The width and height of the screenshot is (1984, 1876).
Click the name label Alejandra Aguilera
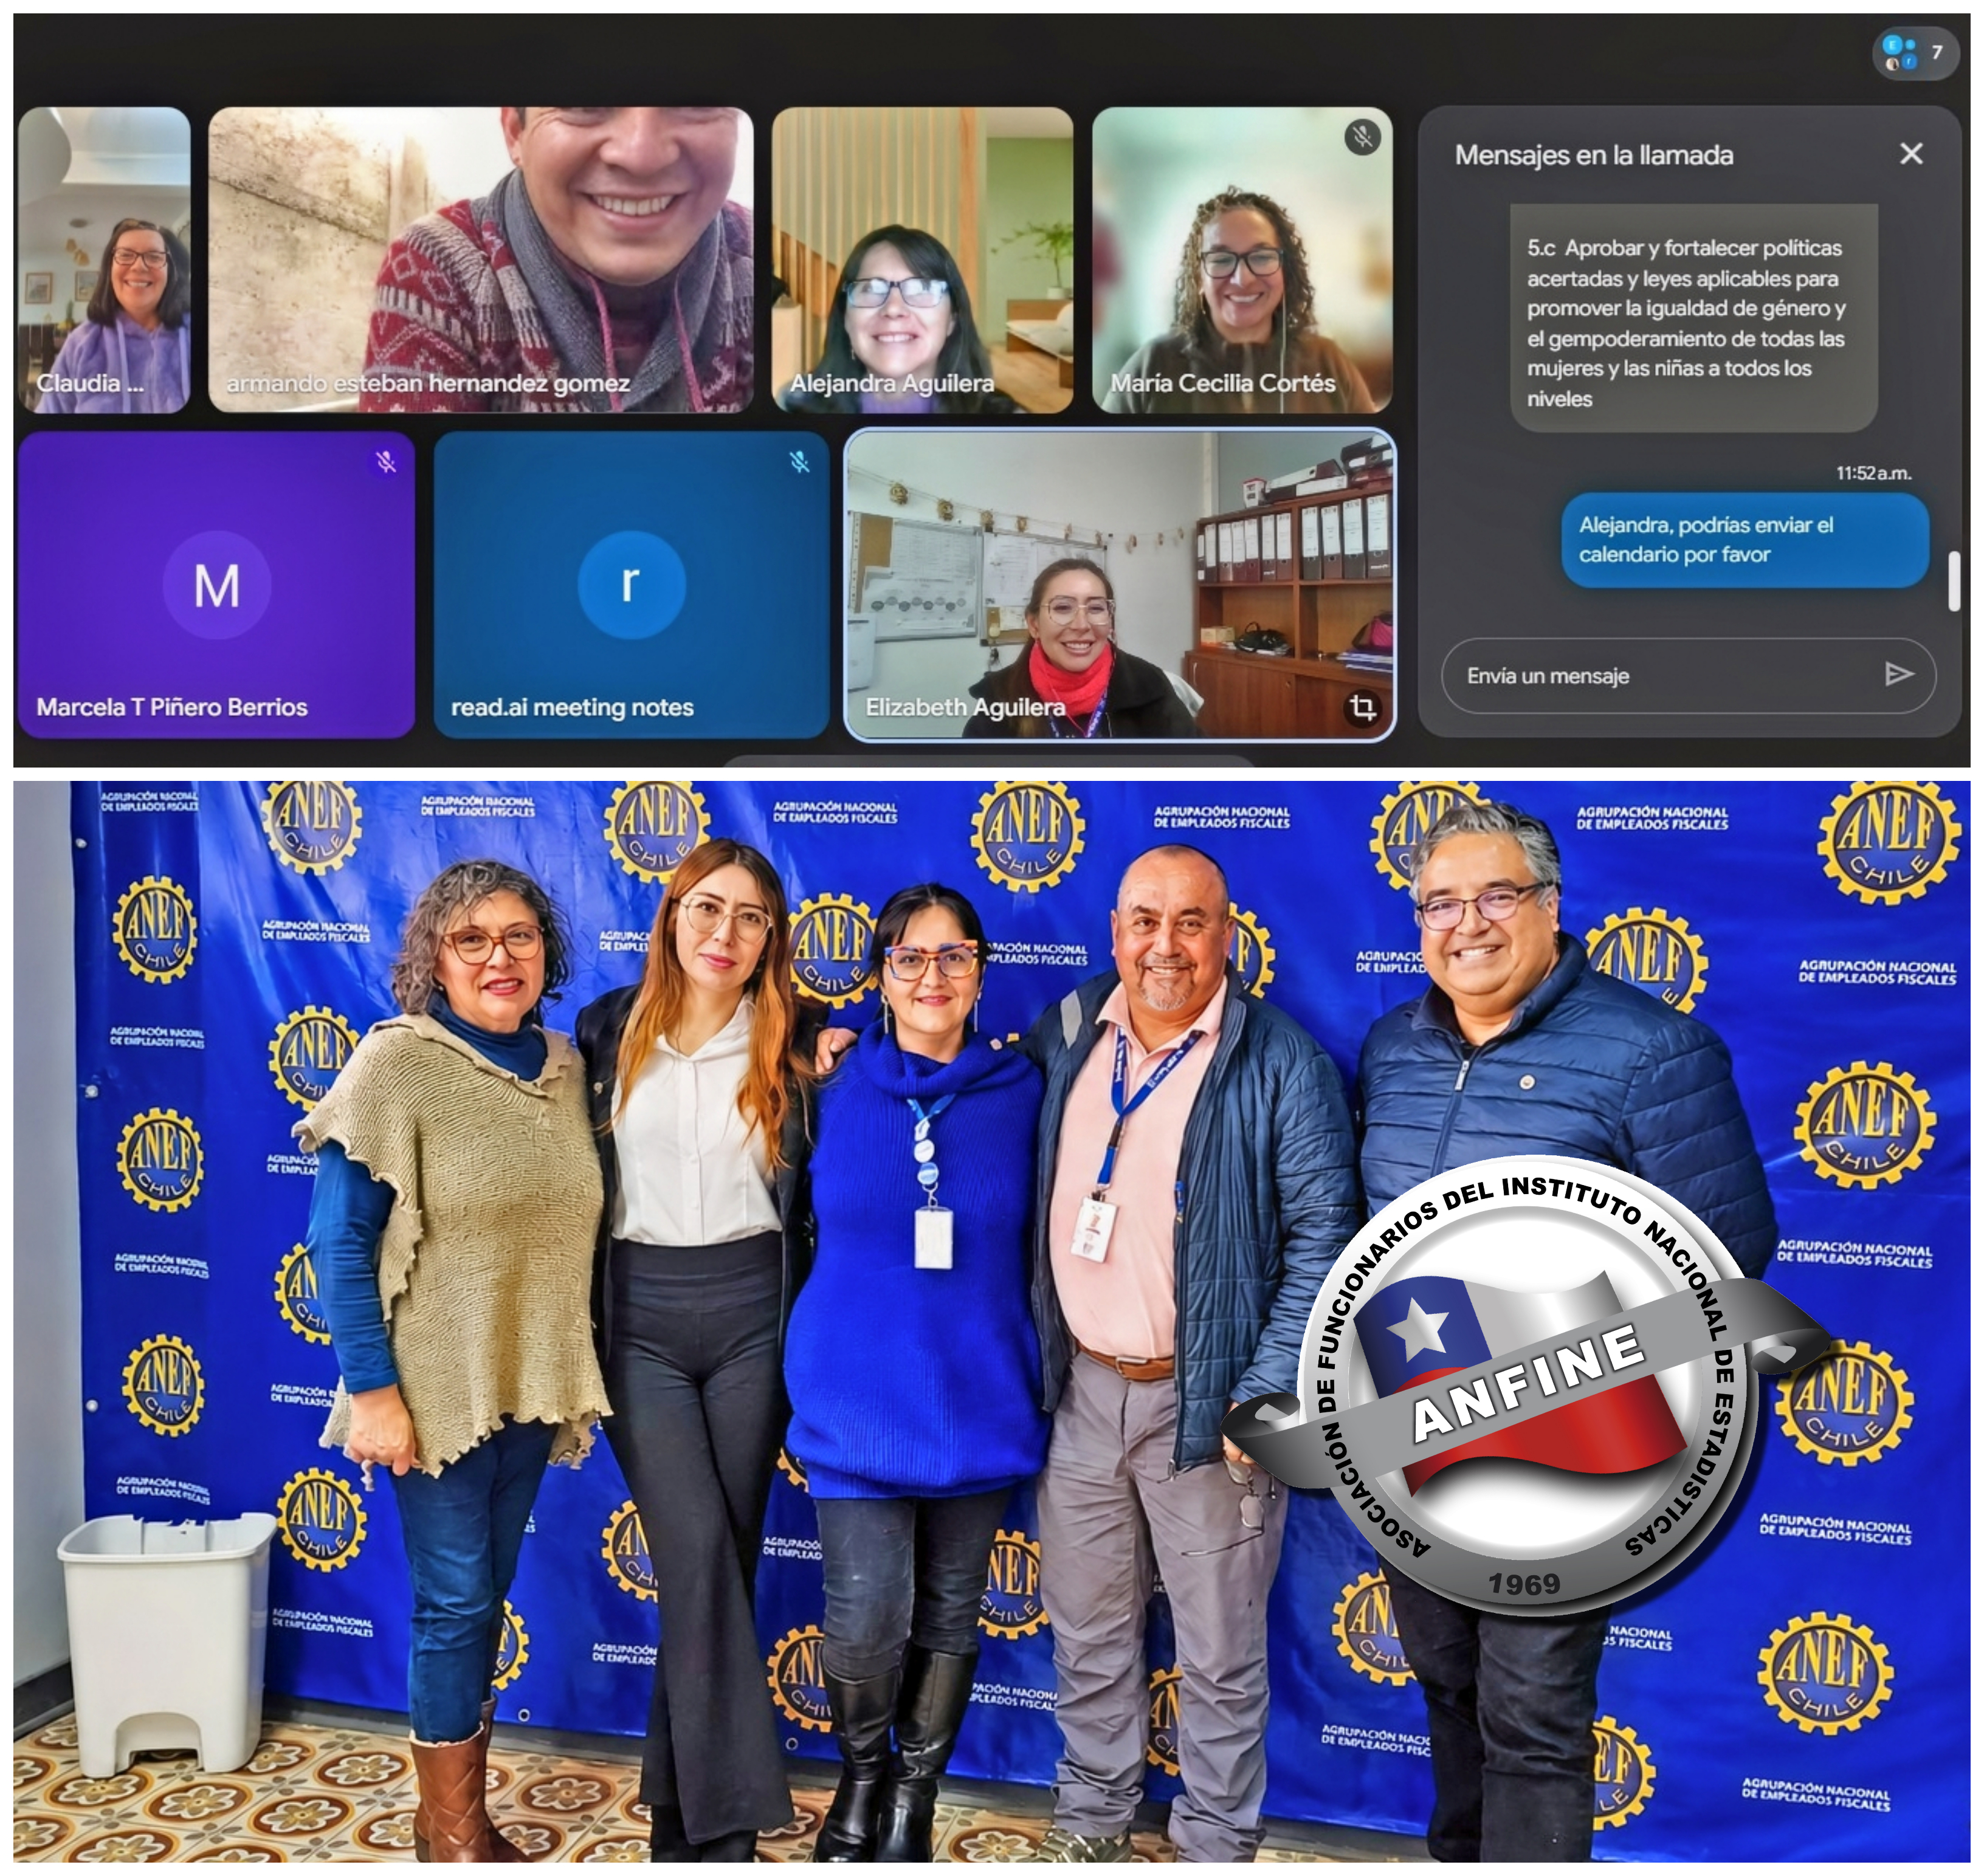892,383
